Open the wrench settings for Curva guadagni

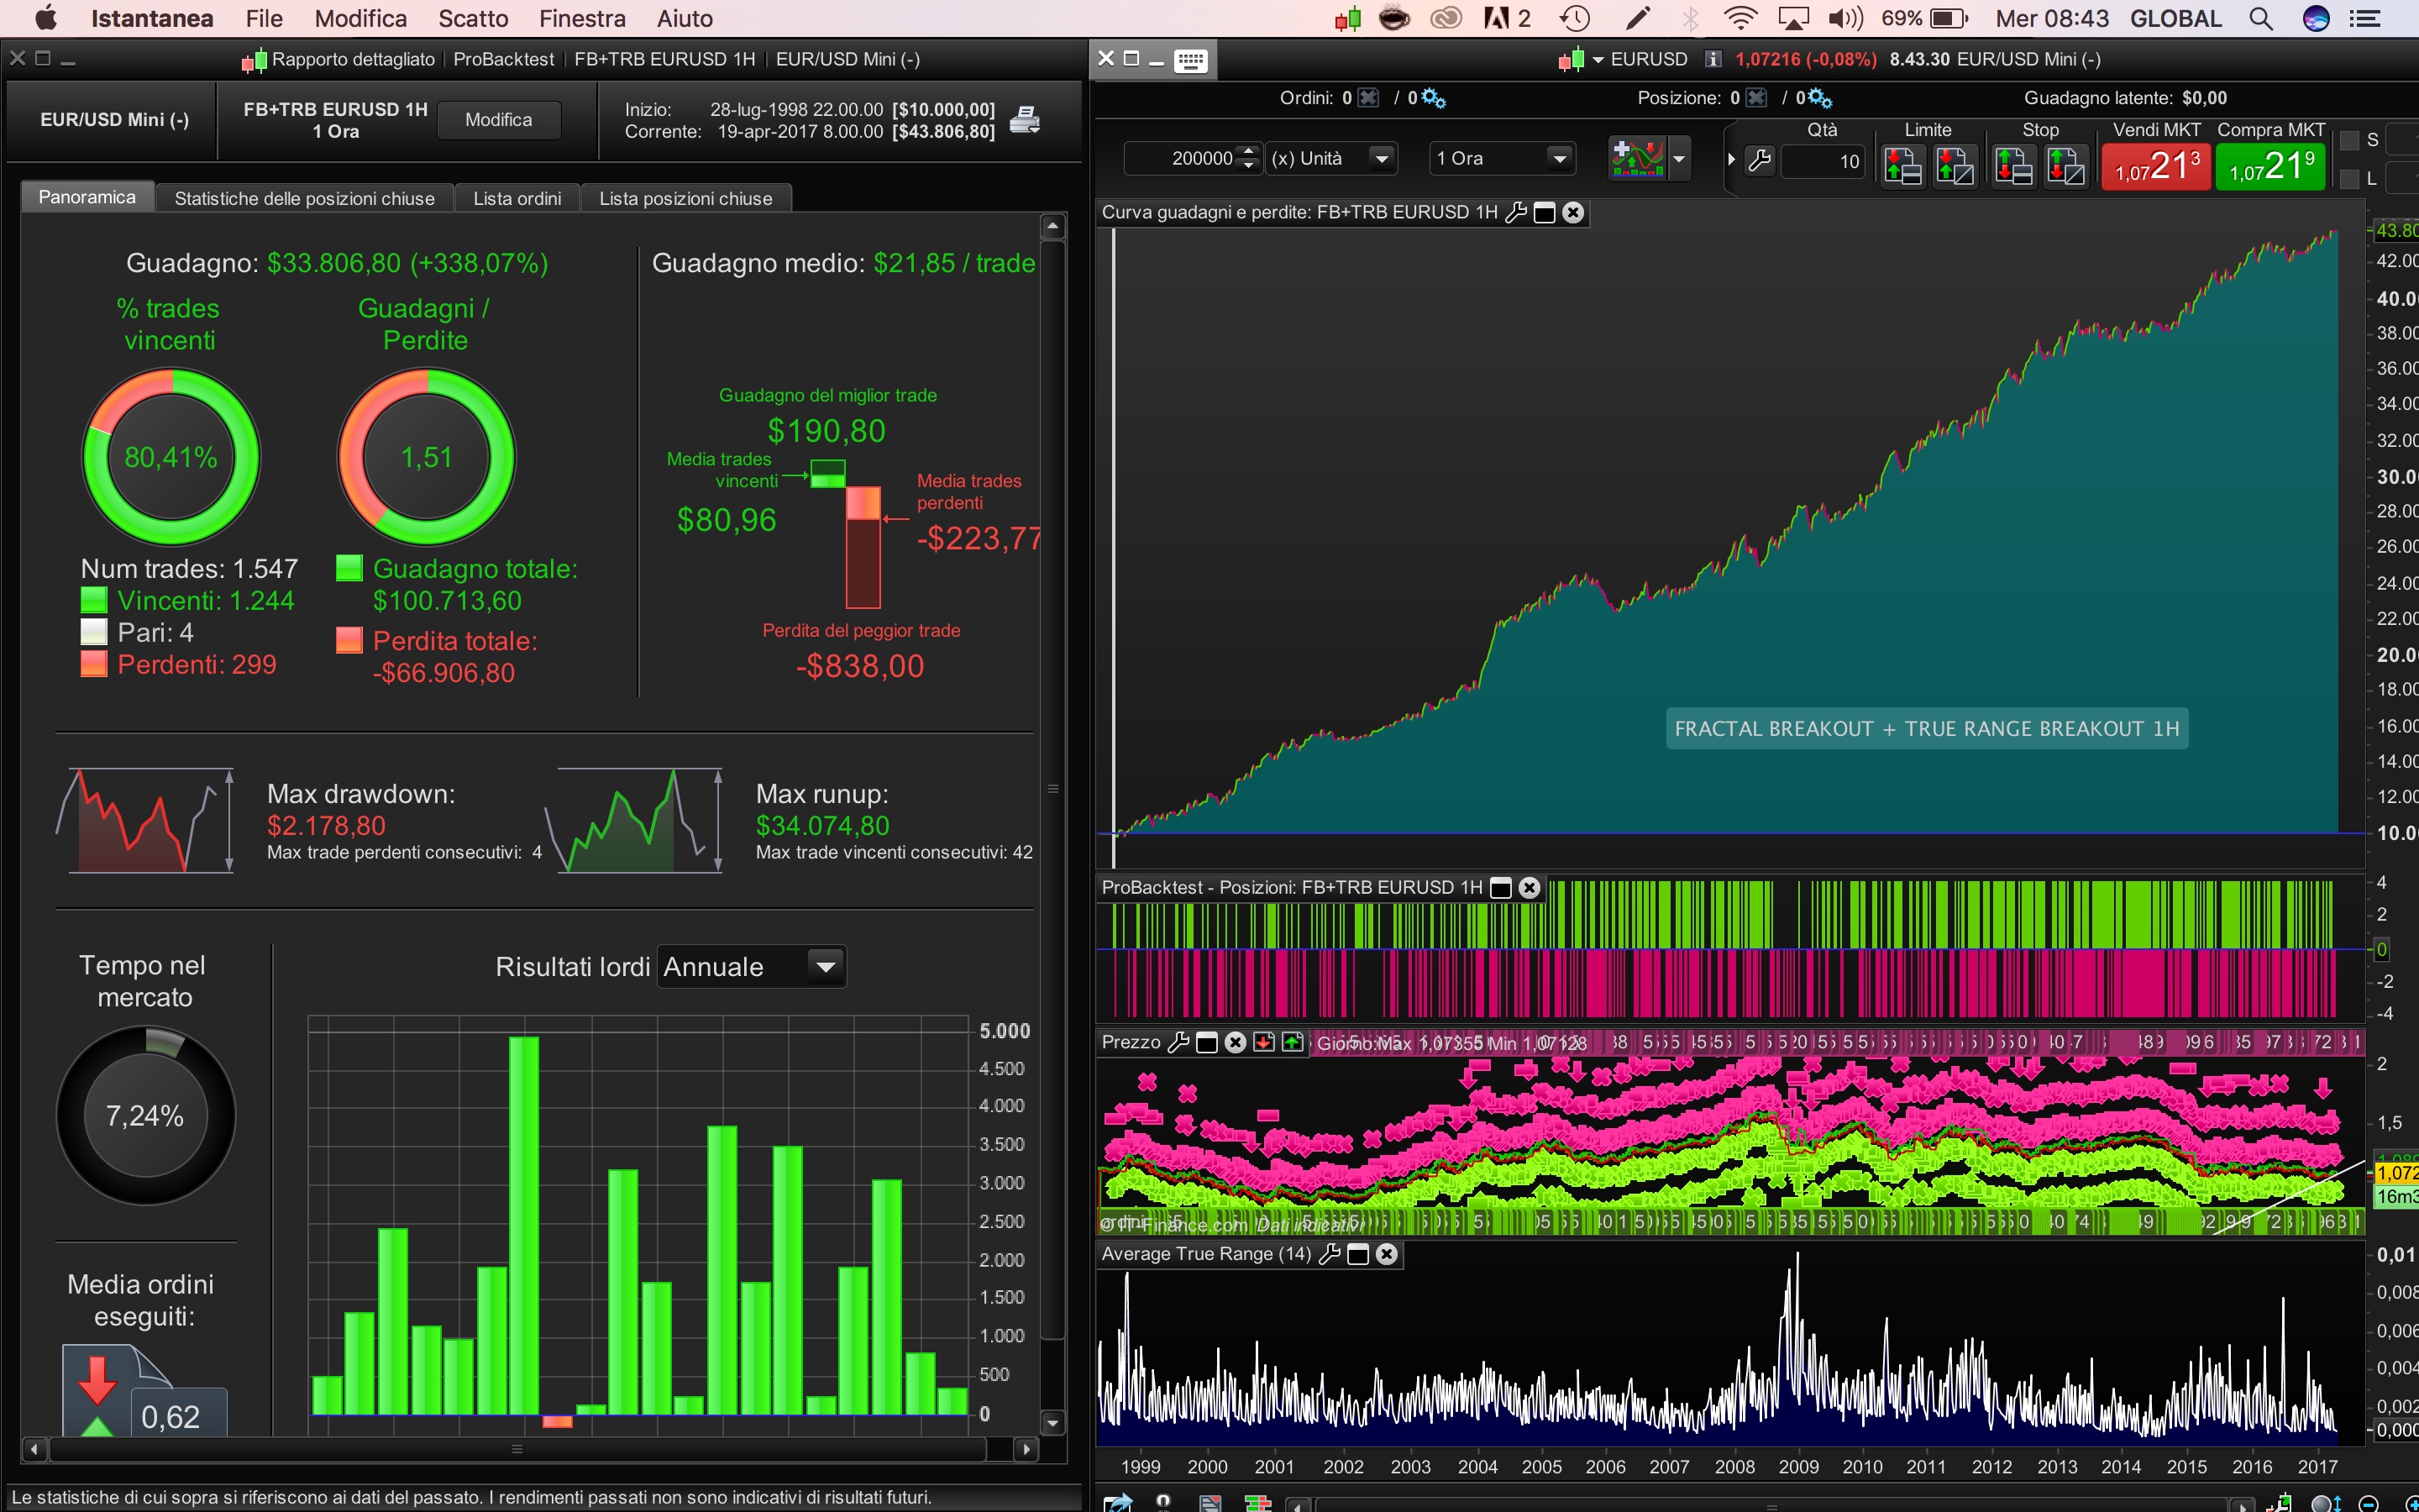(x=1515, y=212)
